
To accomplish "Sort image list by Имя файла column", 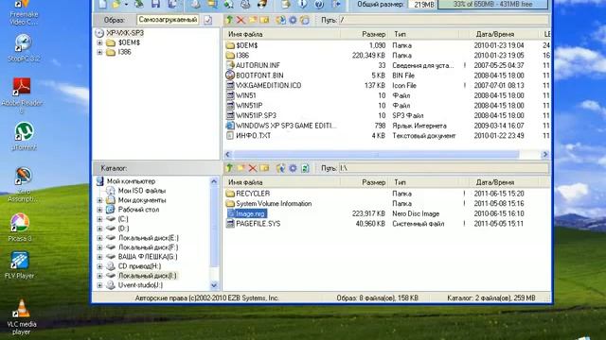I will tap(281, 34).
